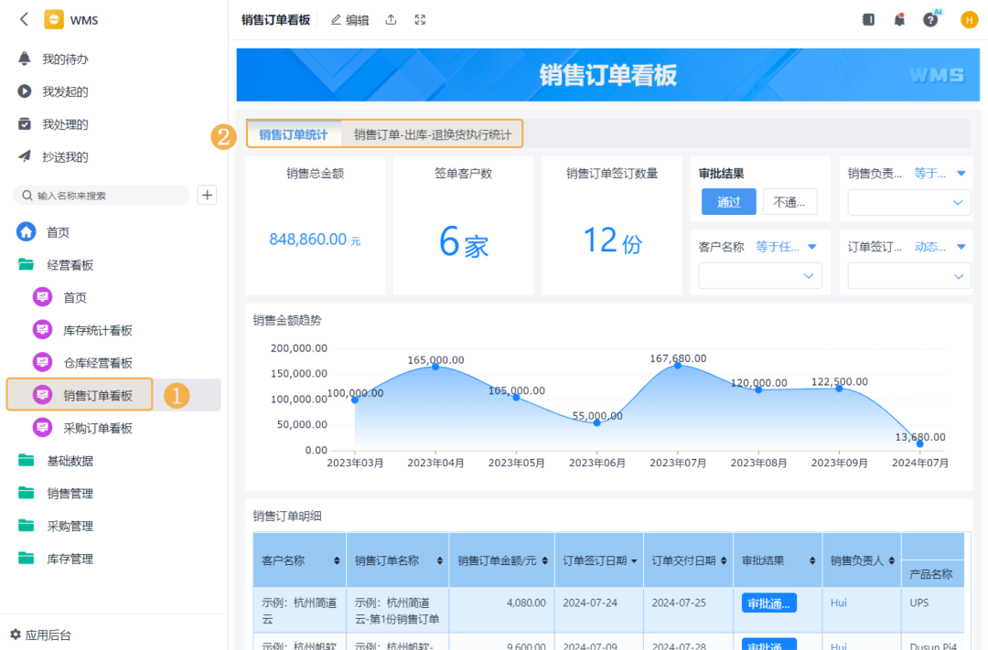Click the 编辑 pencil button
This screenshot has height=650, width=988.
pyautogui.click(x=349, y=20)
